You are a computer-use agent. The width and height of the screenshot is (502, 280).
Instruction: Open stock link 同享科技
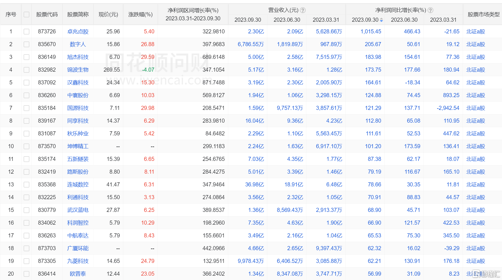[x=78, y=121]
